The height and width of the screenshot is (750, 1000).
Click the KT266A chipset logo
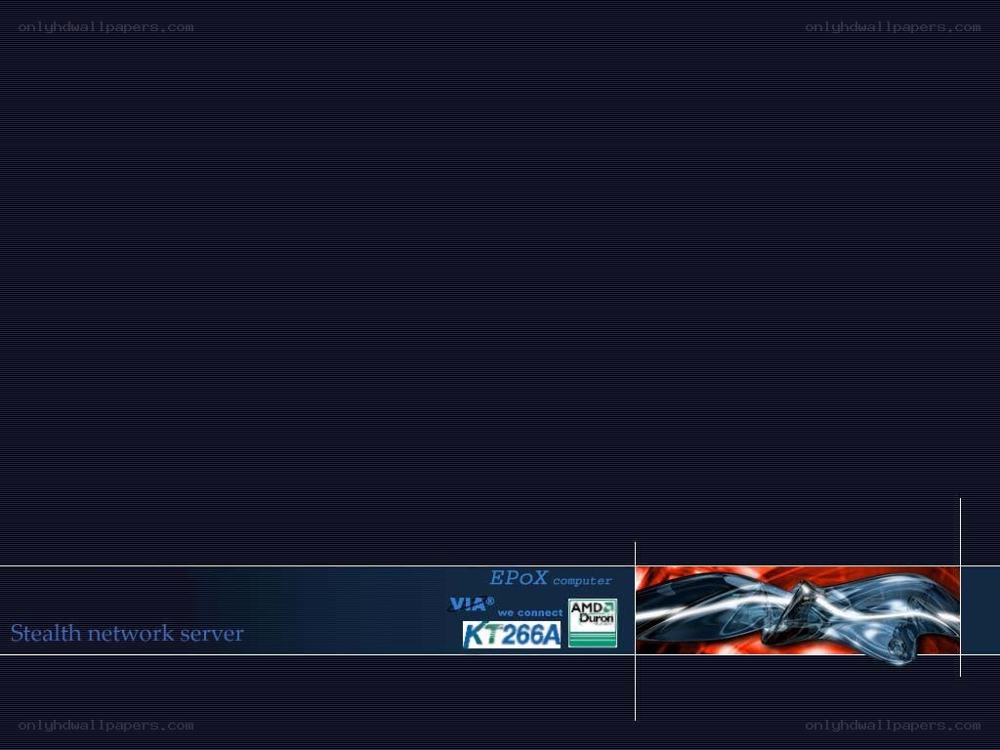pos(512,635)
